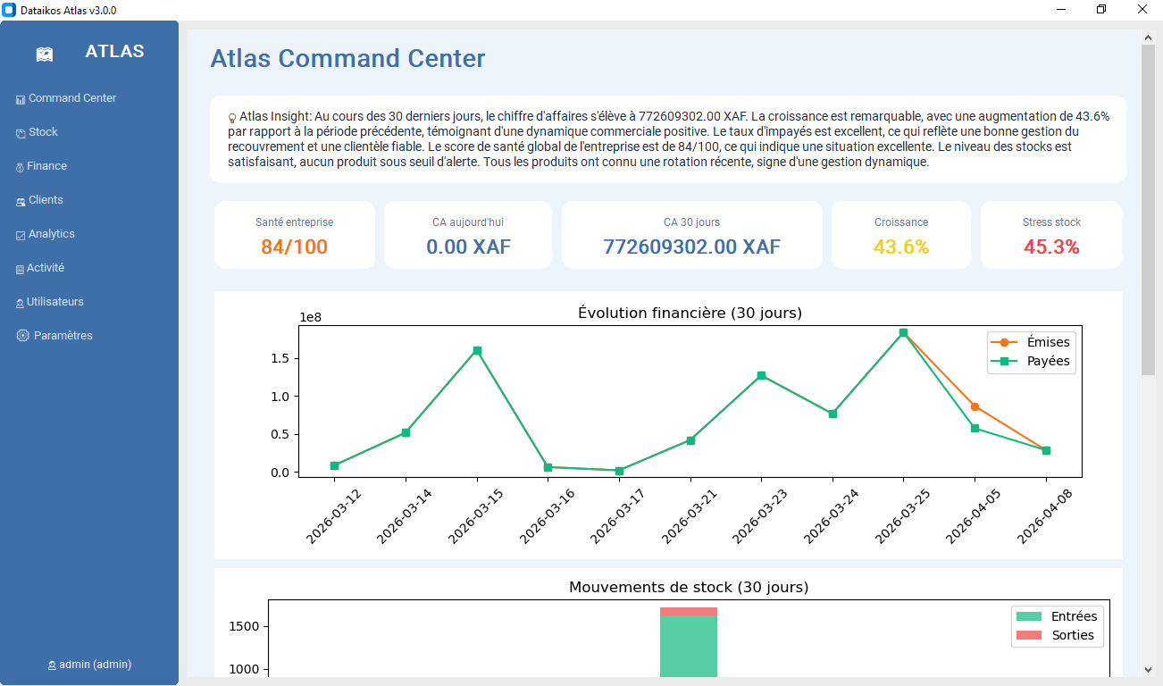Maximize the Dataikos Atlas window

click(1101, 10)
